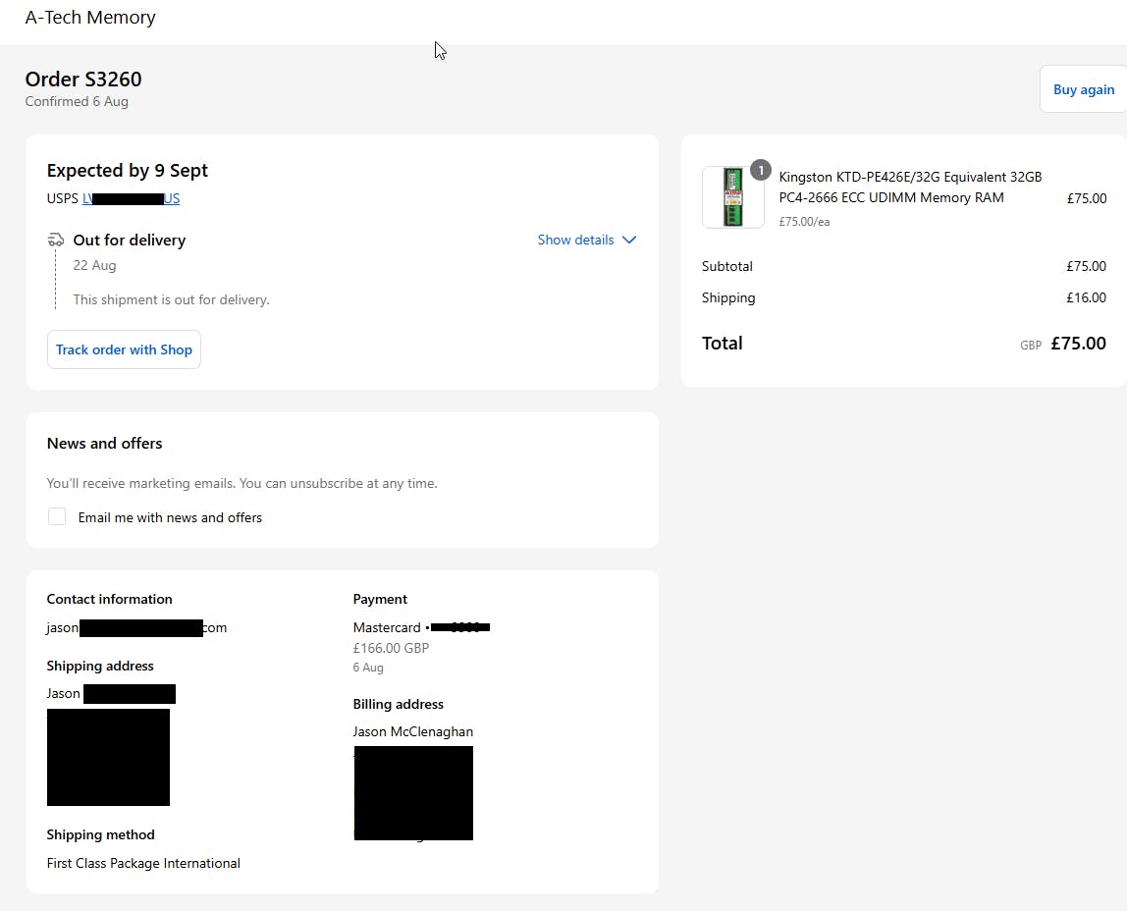Click the Expected by 9 Sept heading
The height and width of the screenshot is (911, 1127).
tap(128, 171)
